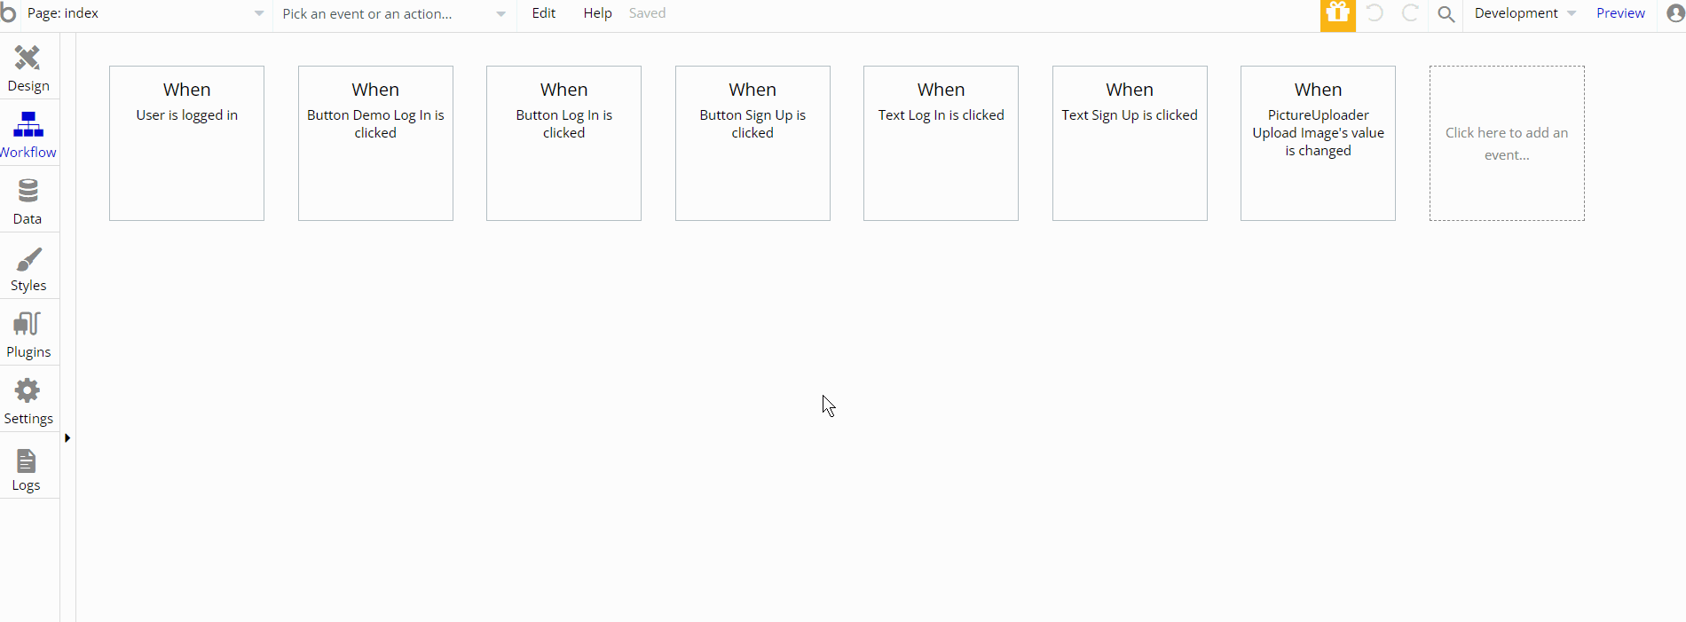Click the redo arrow icon
This screenshot has width=1686, height=622.
(1410, 13)
